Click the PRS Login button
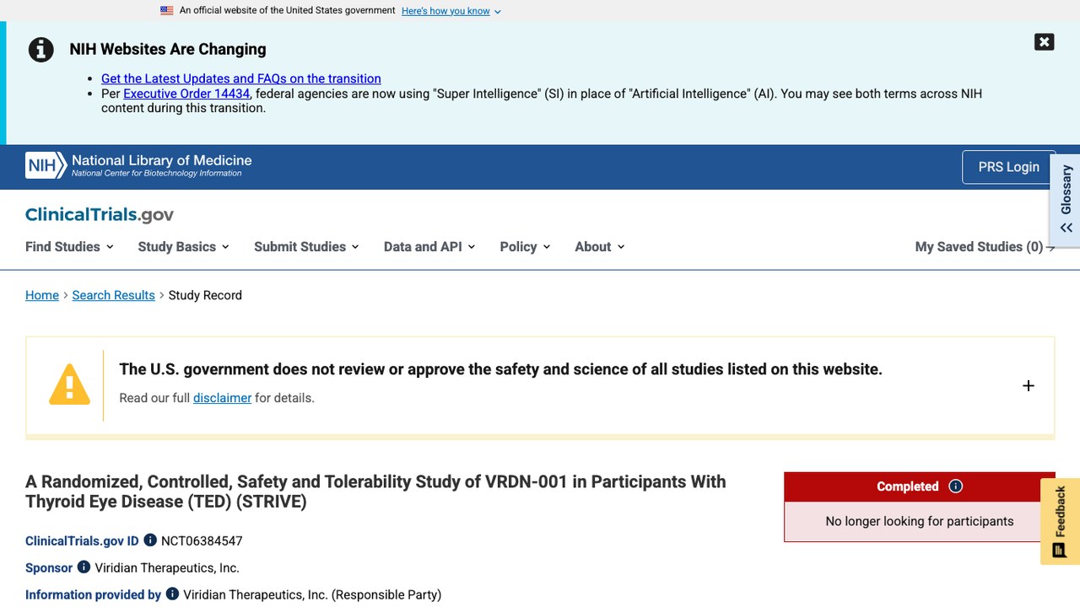1080x607 pixels. 1008,167
